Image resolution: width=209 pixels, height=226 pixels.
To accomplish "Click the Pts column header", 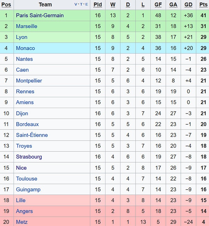I will click(203, 5).
